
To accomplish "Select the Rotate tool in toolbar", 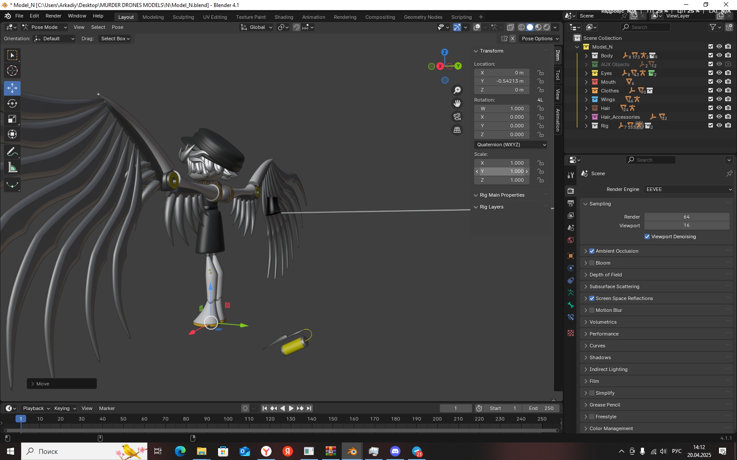I will (x=12, y=103).
